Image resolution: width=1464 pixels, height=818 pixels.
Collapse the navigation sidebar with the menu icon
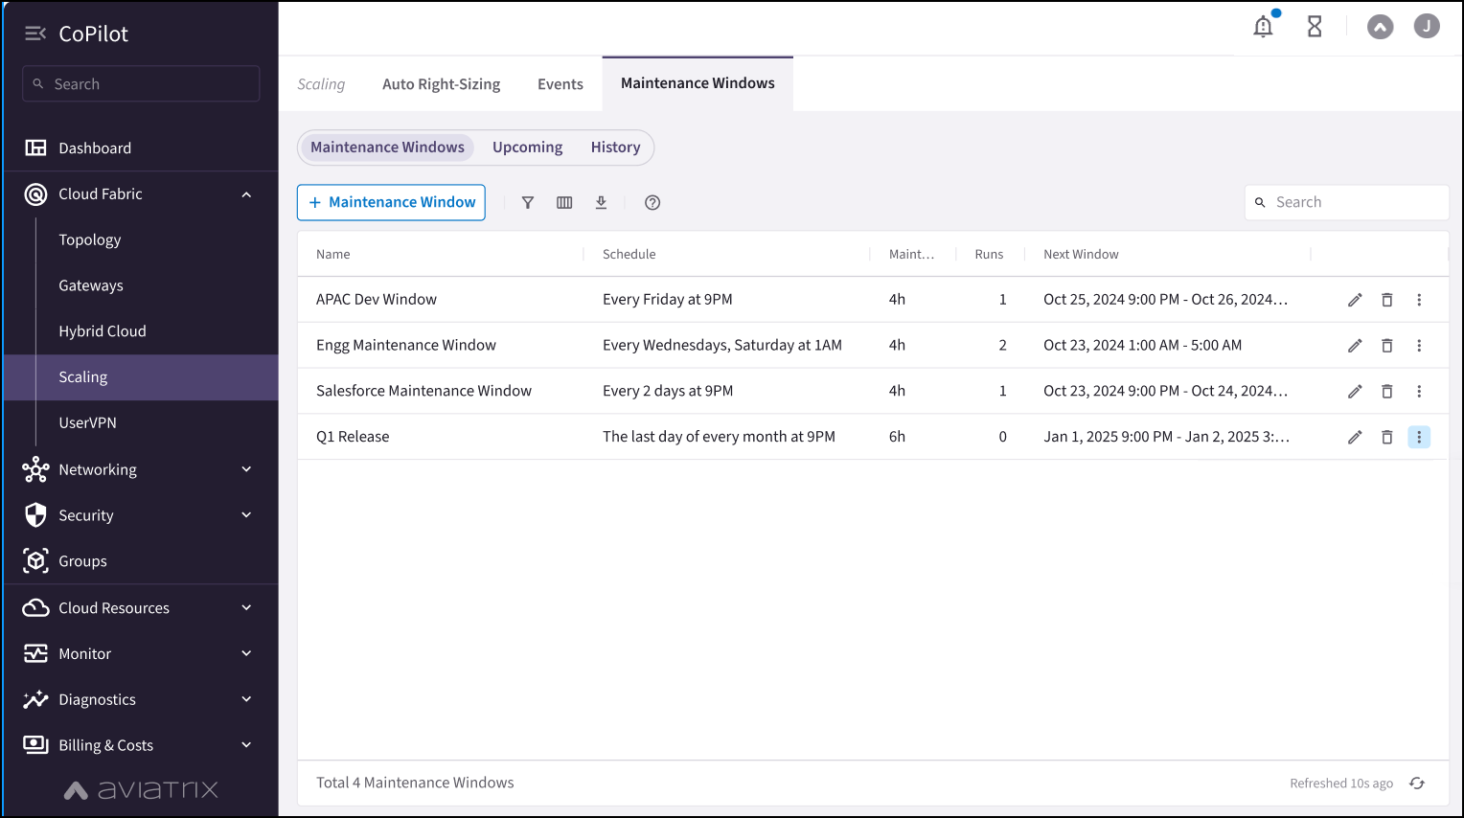[35, 32]
